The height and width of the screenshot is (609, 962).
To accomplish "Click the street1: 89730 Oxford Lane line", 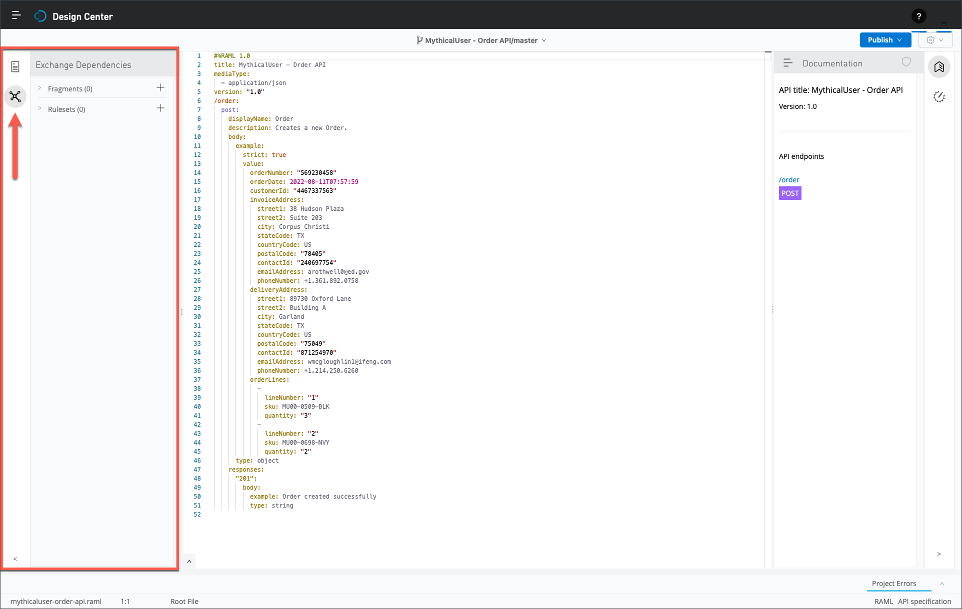I will [304, 299].
